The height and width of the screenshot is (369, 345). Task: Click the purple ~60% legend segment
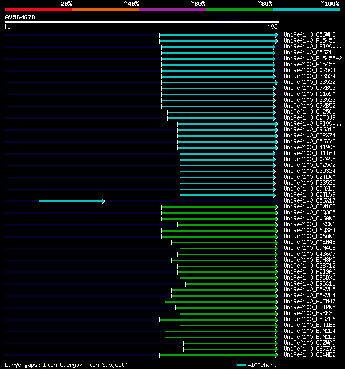pos(172,10)
